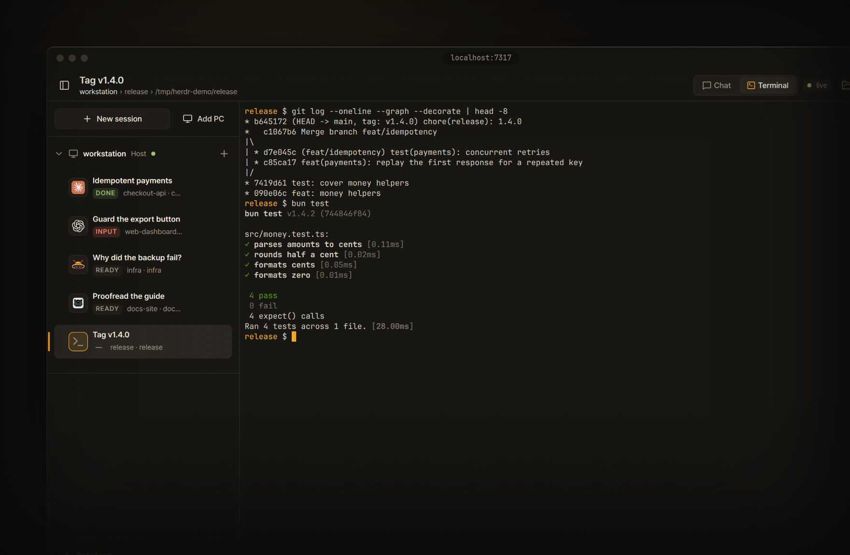Click the c1067b6 Merge branch line
850x555 pixels.
[x=340, y=132]
